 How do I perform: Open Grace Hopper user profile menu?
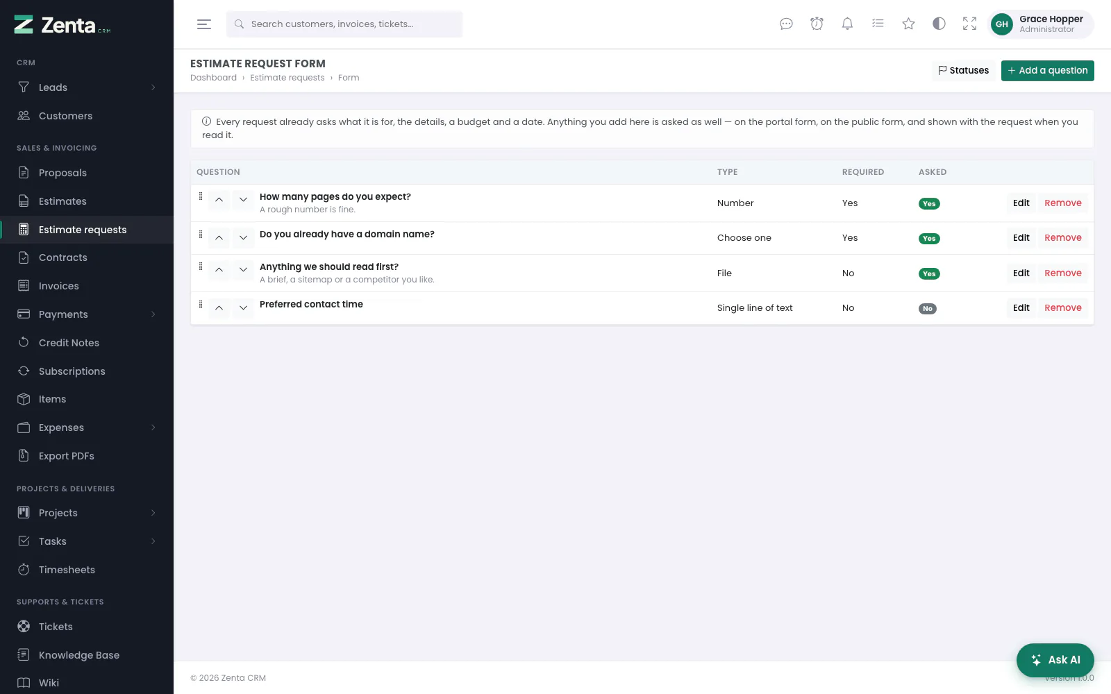tap(1040, 24)
